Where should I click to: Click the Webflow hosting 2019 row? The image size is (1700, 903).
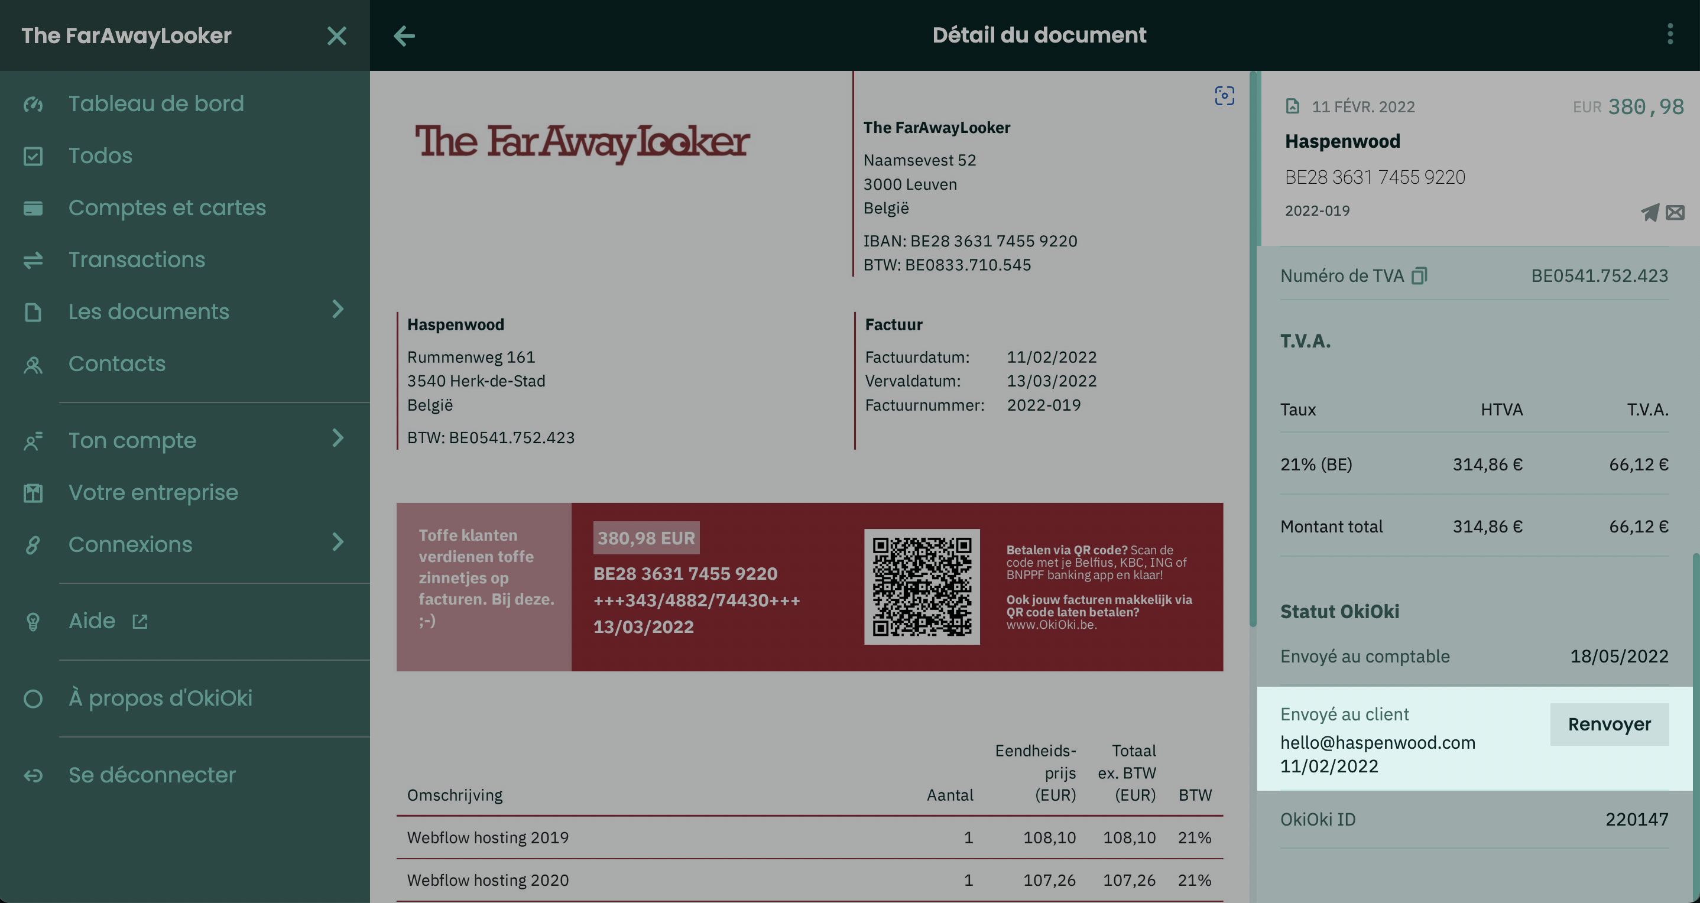point(809,838)
